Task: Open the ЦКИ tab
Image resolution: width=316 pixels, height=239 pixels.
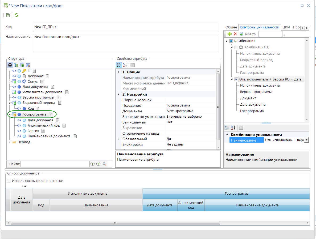Action: [286, 27]
